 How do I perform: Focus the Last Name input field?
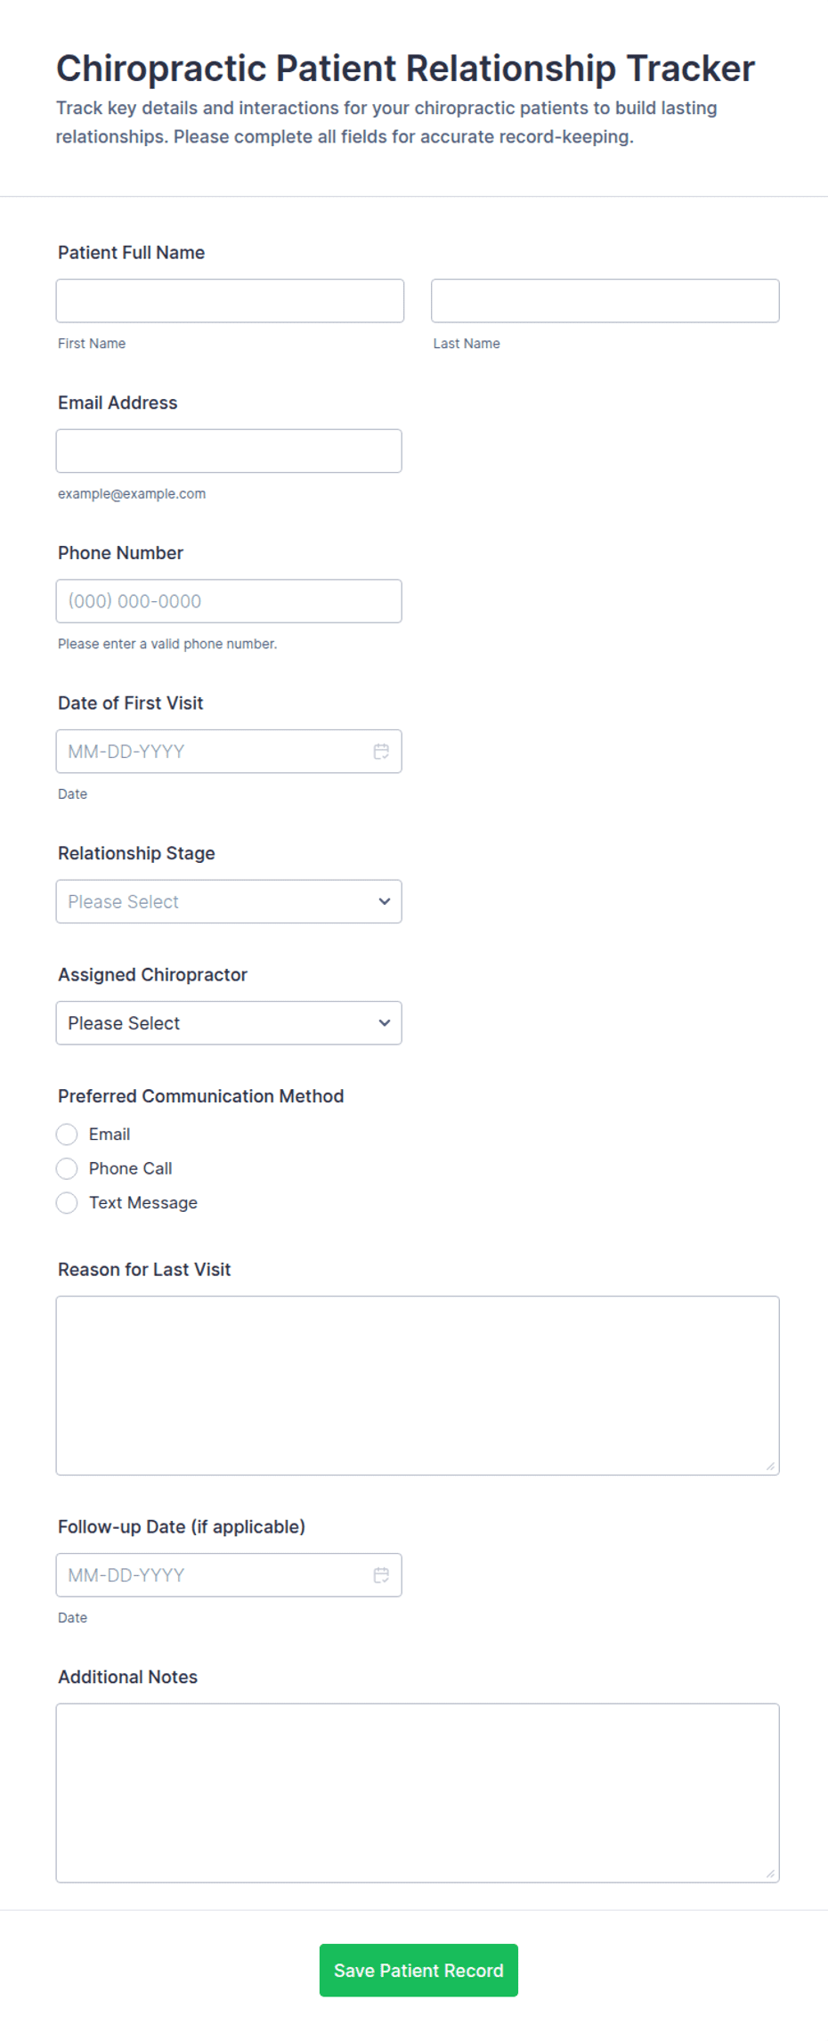[x=605, y=301]
